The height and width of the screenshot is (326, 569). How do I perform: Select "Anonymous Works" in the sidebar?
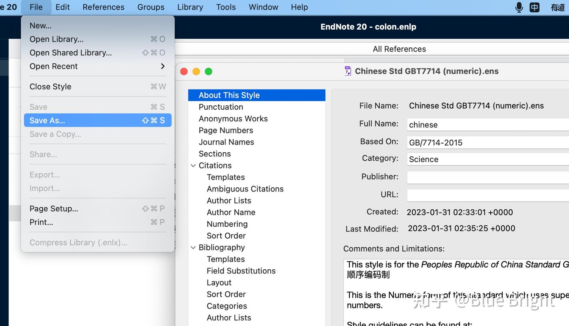[233, 118]
